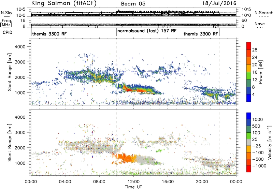Click the '16:00' time axis tick label
Image resolution: width=273 pixels, height=189 pixels.
(x=168, y=182)
